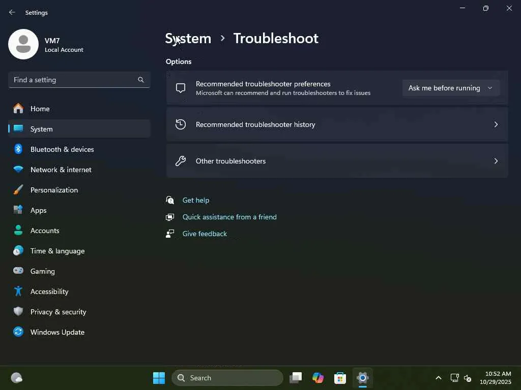
Task: Click the Quick assistance screen icon
Action: point(170,217)
